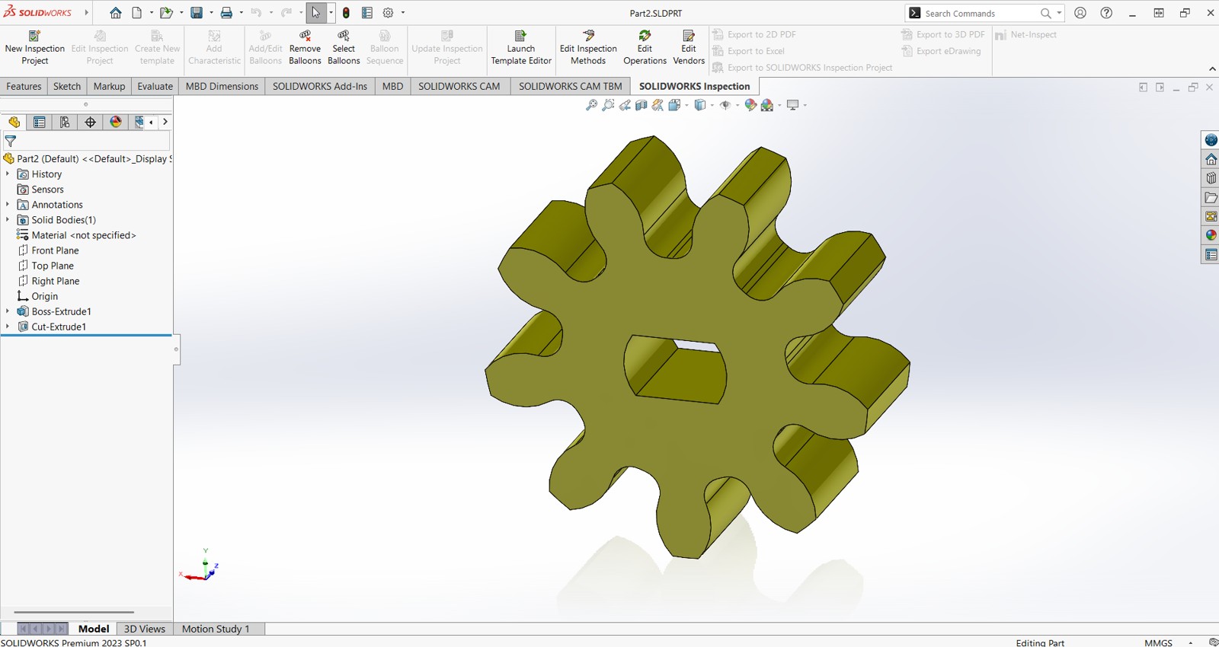The image size is (1219, 647).
Task: Click Zoom to Fit in the view toolbar
Action: [591, 105]
